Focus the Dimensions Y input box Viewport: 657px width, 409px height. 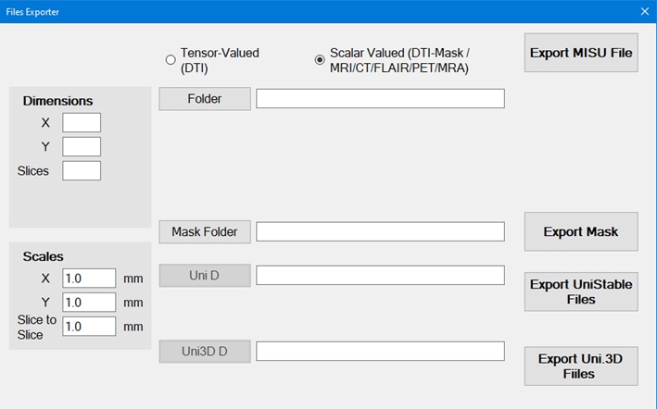coord(82,146)
